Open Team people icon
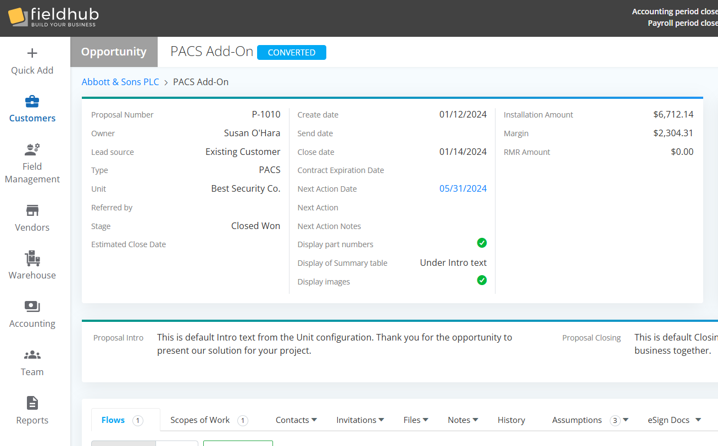 coord(32,355)
